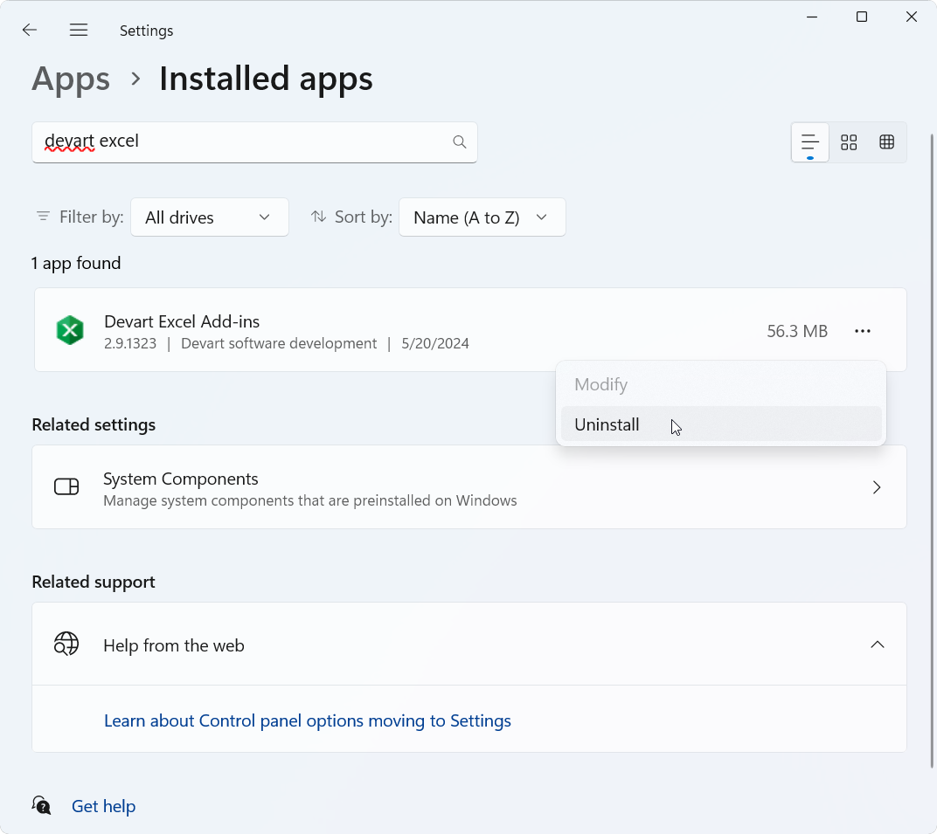The width and height of the screenshot is (937, 834).
Task: Click the Devart Excel Add-ins app name
Action: coord(182,321)
